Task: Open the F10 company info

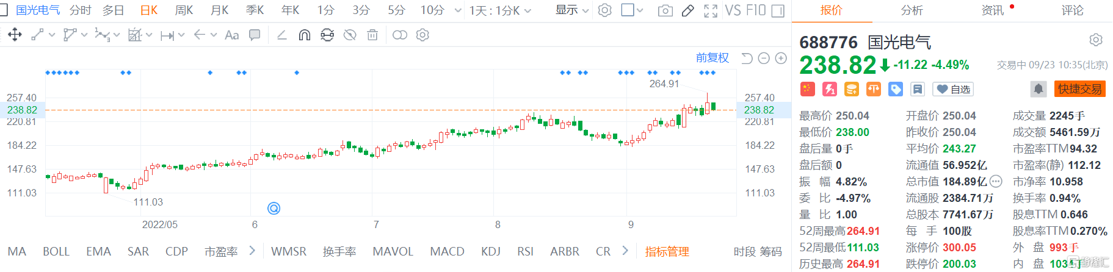Action: tap(755, 10)
